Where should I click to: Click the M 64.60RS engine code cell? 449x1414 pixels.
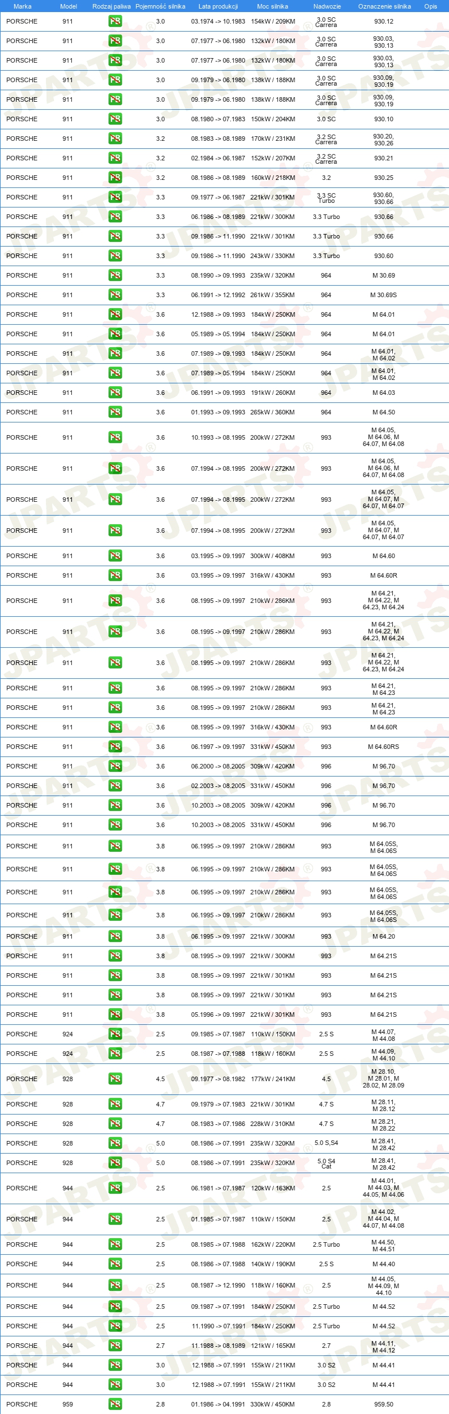click(384, 747)
